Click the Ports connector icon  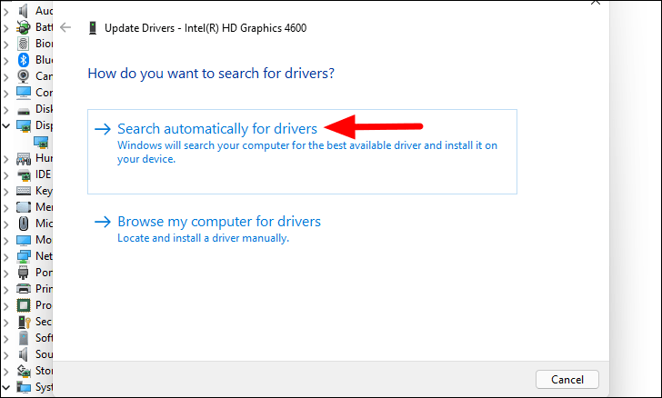click(x=24, y=273)
